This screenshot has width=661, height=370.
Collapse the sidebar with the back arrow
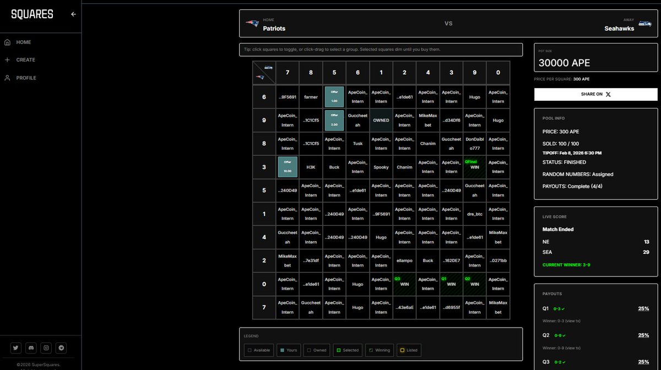73,14
